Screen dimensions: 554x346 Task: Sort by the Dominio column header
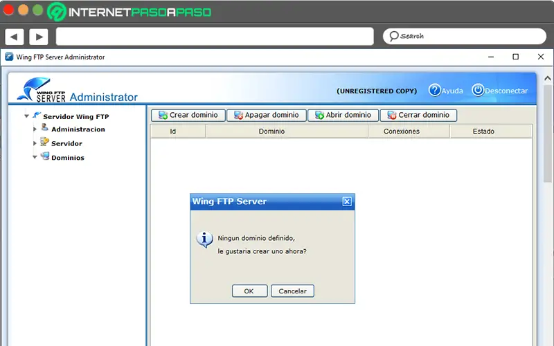287,131
